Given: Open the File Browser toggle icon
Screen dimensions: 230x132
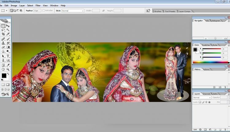Looking at the screenshot, I should click(x=148, y=10).
